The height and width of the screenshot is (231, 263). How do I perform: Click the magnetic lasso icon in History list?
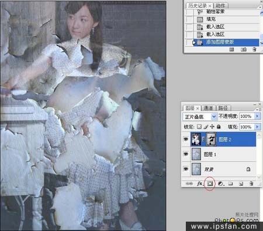(x=200, y=12)
